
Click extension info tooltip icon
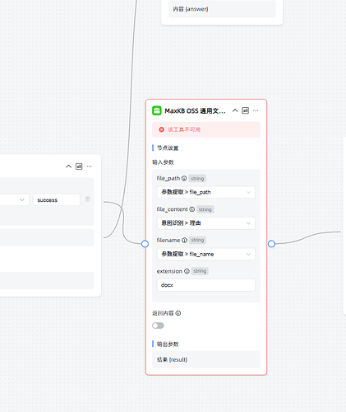coord(187,271)
